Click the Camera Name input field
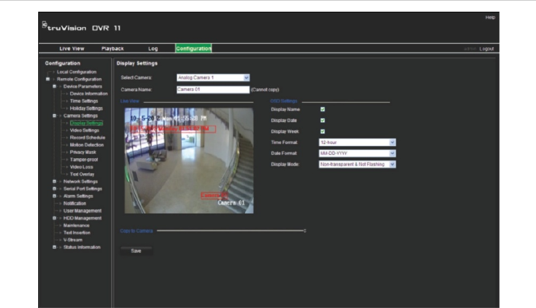Screen dimensions: 536x308 213,89
